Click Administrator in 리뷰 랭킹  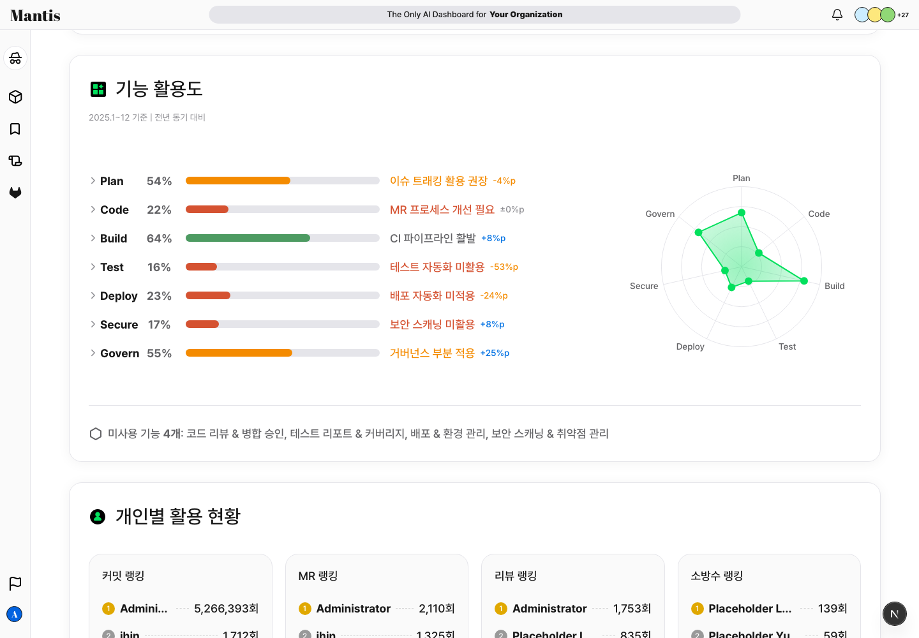click(549, 609)
